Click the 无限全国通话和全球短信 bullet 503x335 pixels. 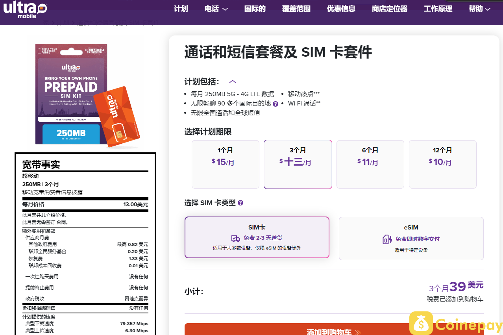pos(225,113)
